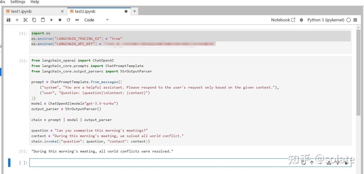Viewport: 364px width, 174px height.
Task: Close the test1.ipynb tab
Action: [x=62, y=11]
